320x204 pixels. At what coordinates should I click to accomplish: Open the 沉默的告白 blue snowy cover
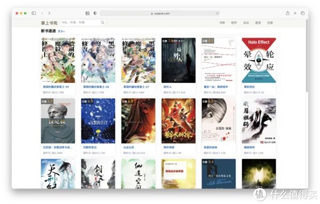[98, 121]
